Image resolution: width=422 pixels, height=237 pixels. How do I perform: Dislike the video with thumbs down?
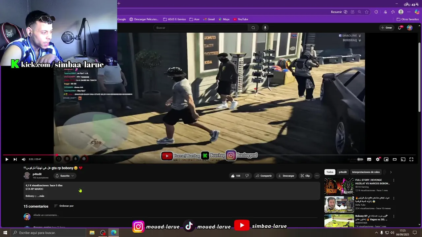[247, 176]
